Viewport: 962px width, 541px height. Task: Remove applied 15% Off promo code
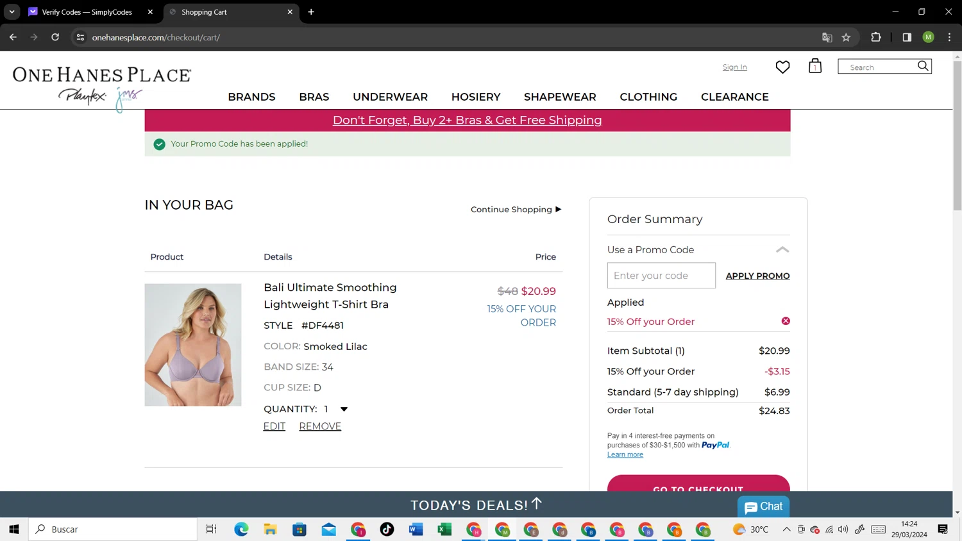(x=786, y=321)
